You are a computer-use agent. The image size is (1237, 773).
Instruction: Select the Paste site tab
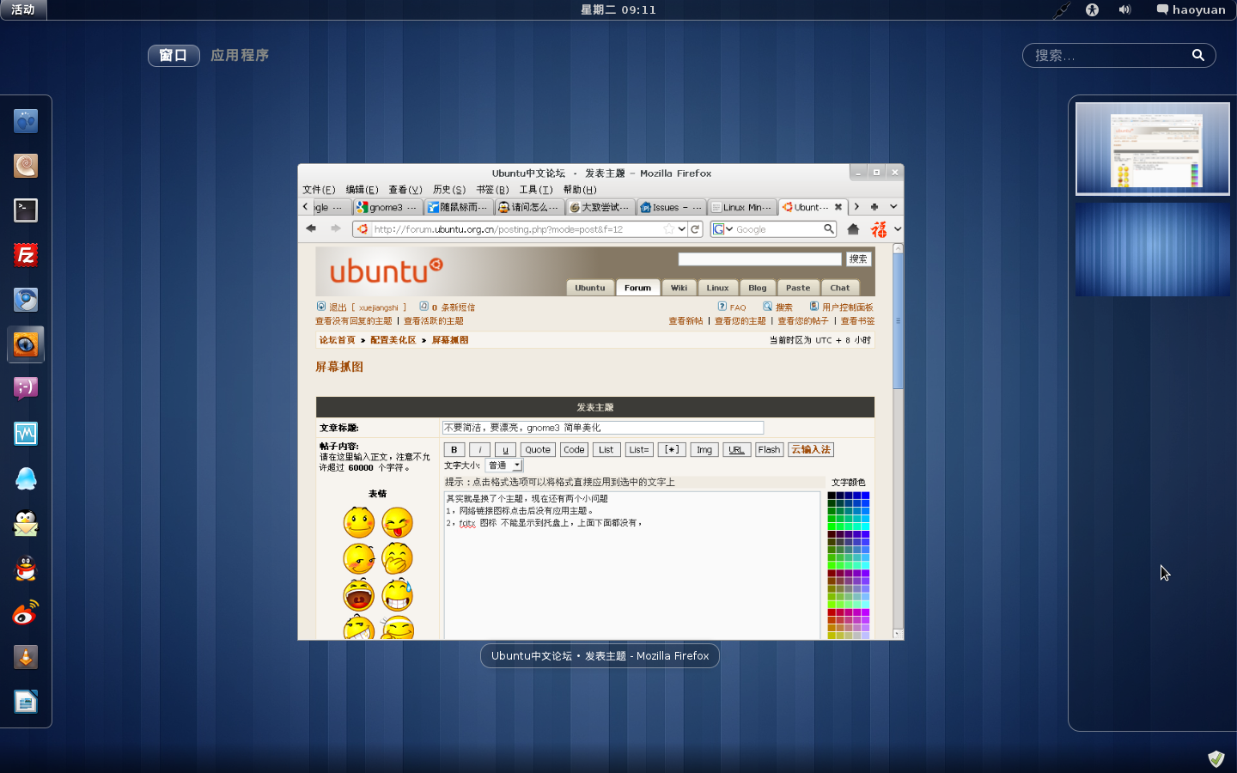click(798, 288)
